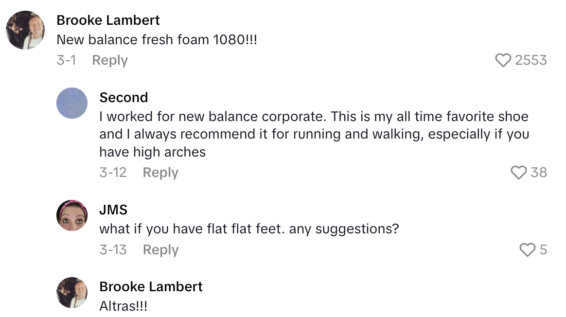566x317 pixels.
Task: Like the JMS flat feet comment
Action: [x=527, y=250]
